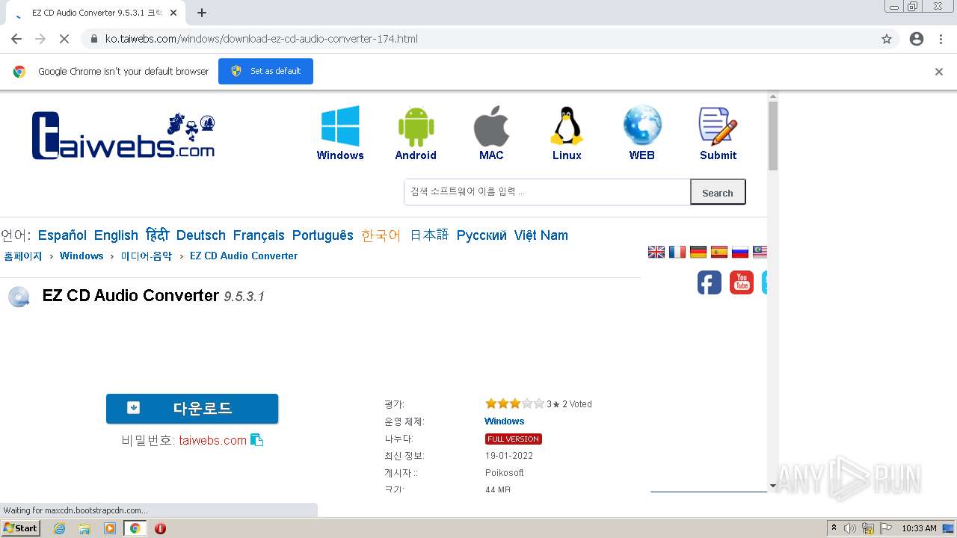Go to 홈페이지 breadcrumb link

pyautogui.click(x=23, y=256)
